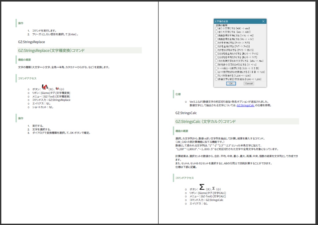Select カンマを除去する conversion option
Viewport: 318px width, 225px height.
pos(216,76)
